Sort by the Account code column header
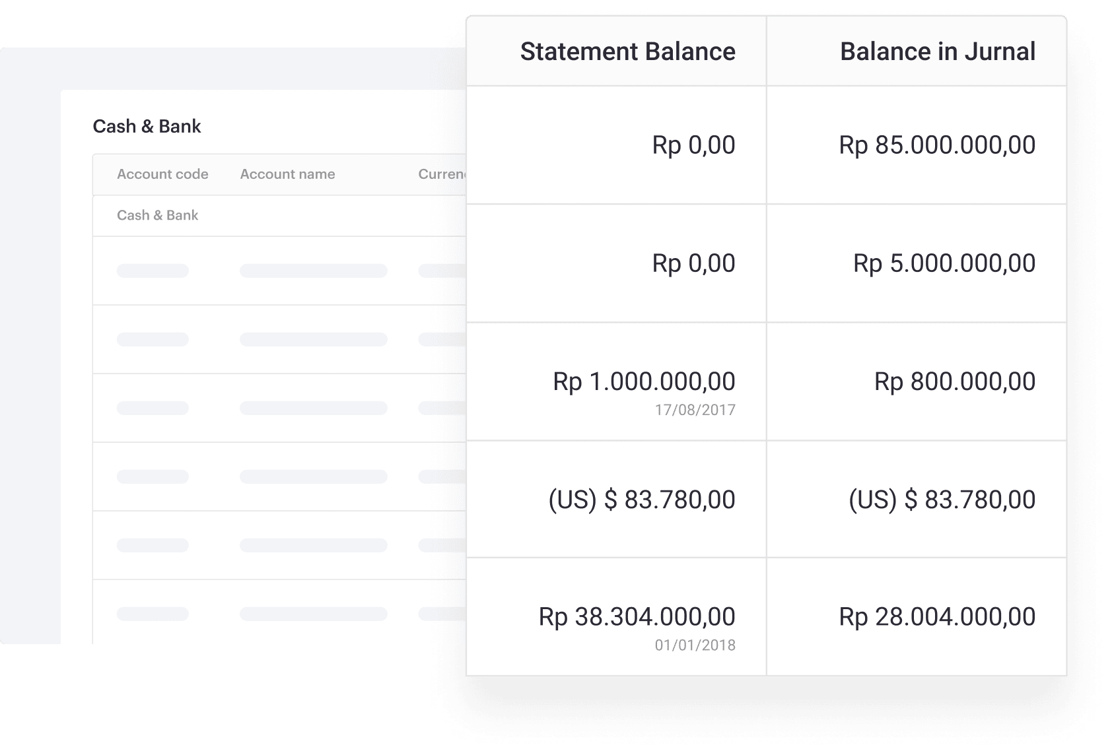The height and width of the screenshot is (755, 1114). click(x=162, y=174)
